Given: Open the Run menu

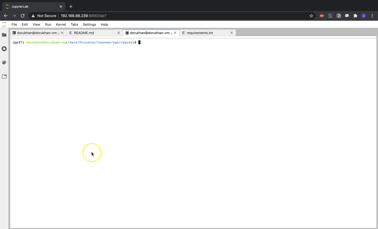Looking at the screenshot, I should coord(48,24).
